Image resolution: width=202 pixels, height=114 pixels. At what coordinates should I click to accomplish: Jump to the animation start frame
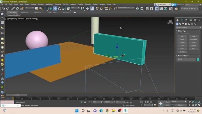142,102
